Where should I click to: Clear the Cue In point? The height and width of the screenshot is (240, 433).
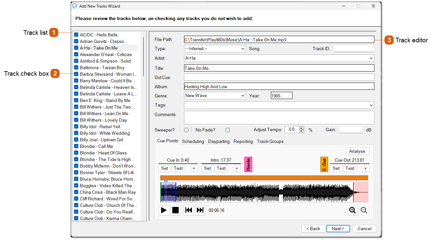194,169
